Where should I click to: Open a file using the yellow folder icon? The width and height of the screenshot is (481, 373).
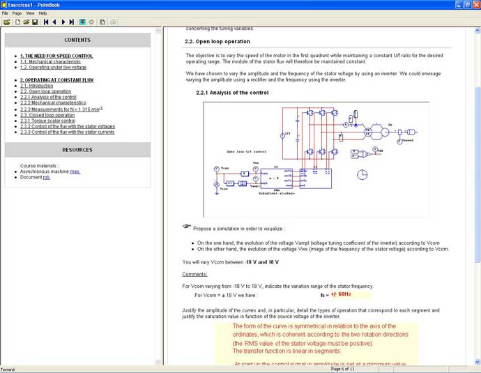point(26,22)
